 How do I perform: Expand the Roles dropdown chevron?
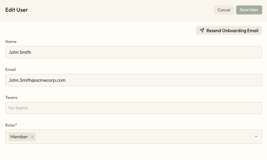(256, 137)
